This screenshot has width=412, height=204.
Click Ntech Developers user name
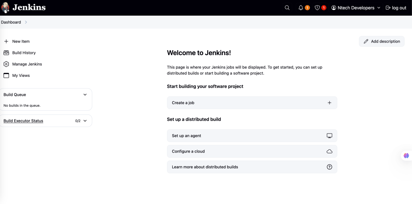tap(356, 8)
